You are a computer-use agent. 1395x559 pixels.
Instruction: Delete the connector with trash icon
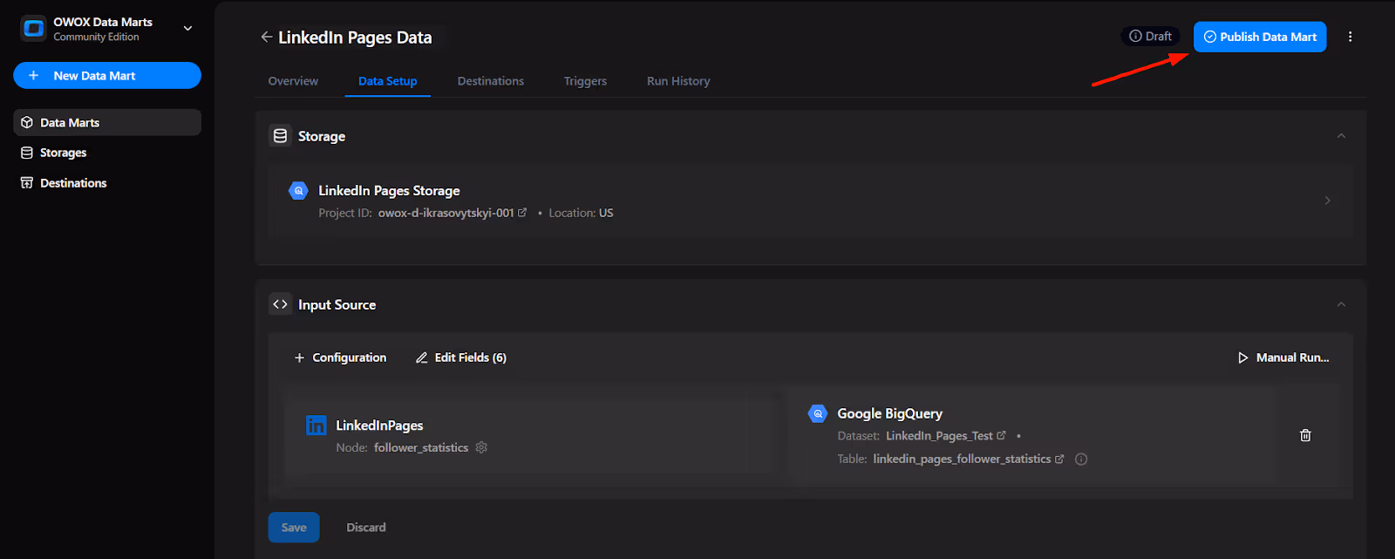(1305, 435)
